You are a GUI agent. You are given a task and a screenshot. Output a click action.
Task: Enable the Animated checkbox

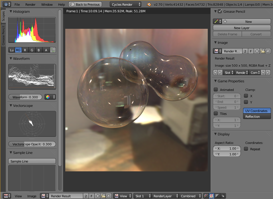pos(216,90)
